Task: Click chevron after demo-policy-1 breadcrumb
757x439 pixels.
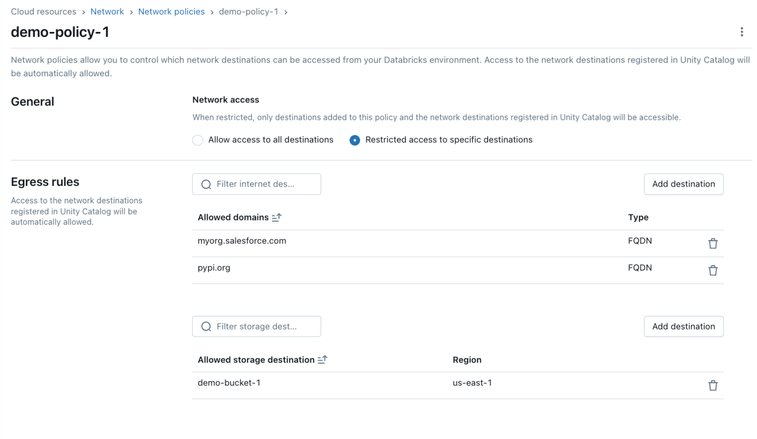Action: tap(286, 12)
